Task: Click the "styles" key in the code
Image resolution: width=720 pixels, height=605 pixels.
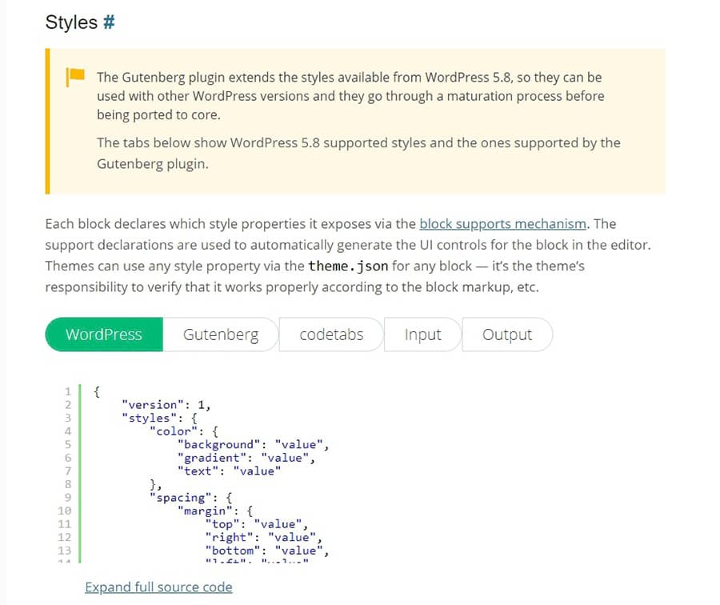Action: [x=146, y=418]
